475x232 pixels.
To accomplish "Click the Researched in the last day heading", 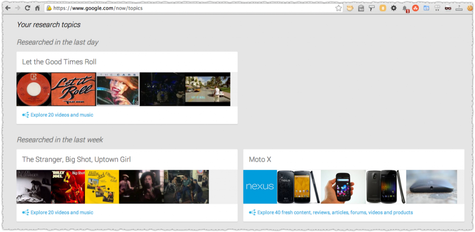I will (x=58, y=42).
